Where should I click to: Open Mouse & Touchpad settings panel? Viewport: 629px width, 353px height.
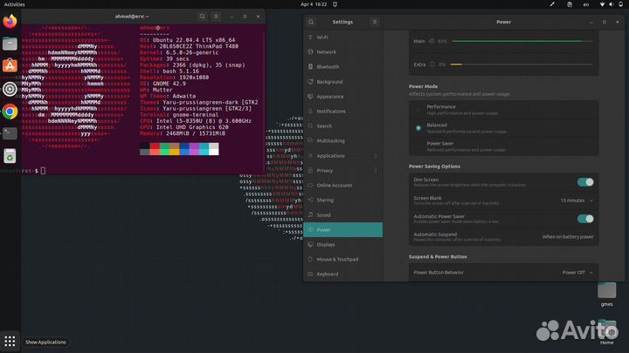[343, 260]
